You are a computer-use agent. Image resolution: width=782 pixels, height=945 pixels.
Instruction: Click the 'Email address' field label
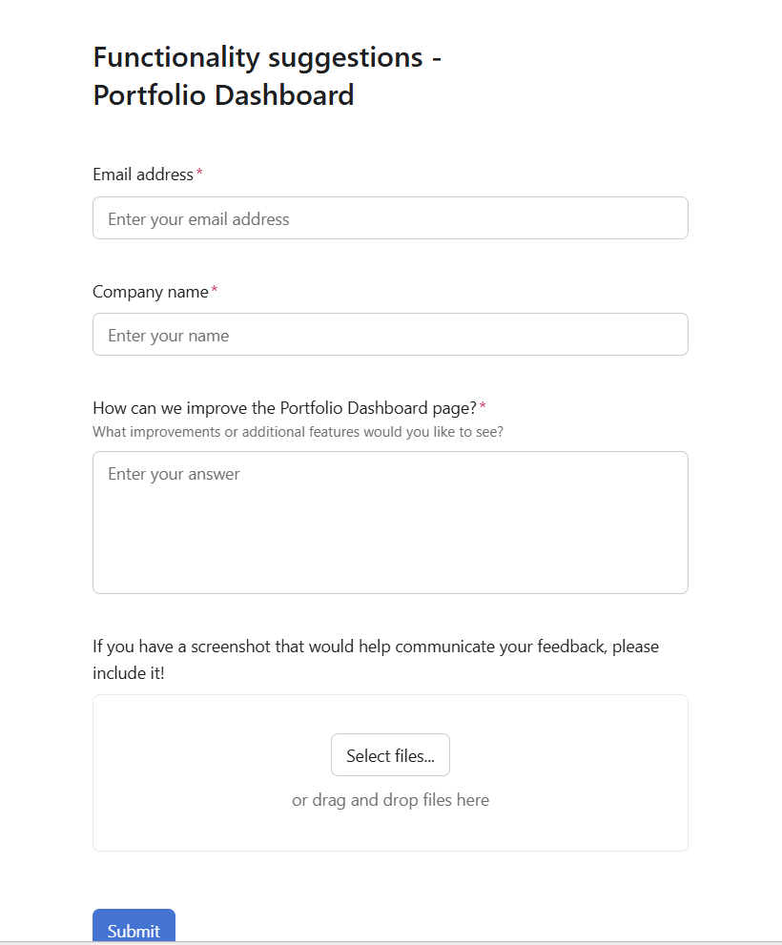(143, 175)
